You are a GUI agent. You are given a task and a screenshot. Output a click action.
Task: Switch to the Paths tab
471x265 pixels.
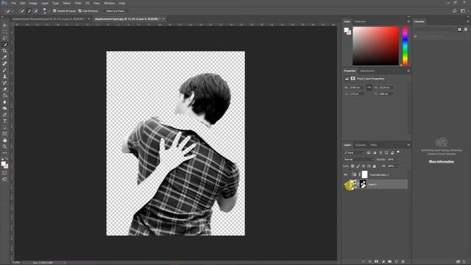coord(373,145)
